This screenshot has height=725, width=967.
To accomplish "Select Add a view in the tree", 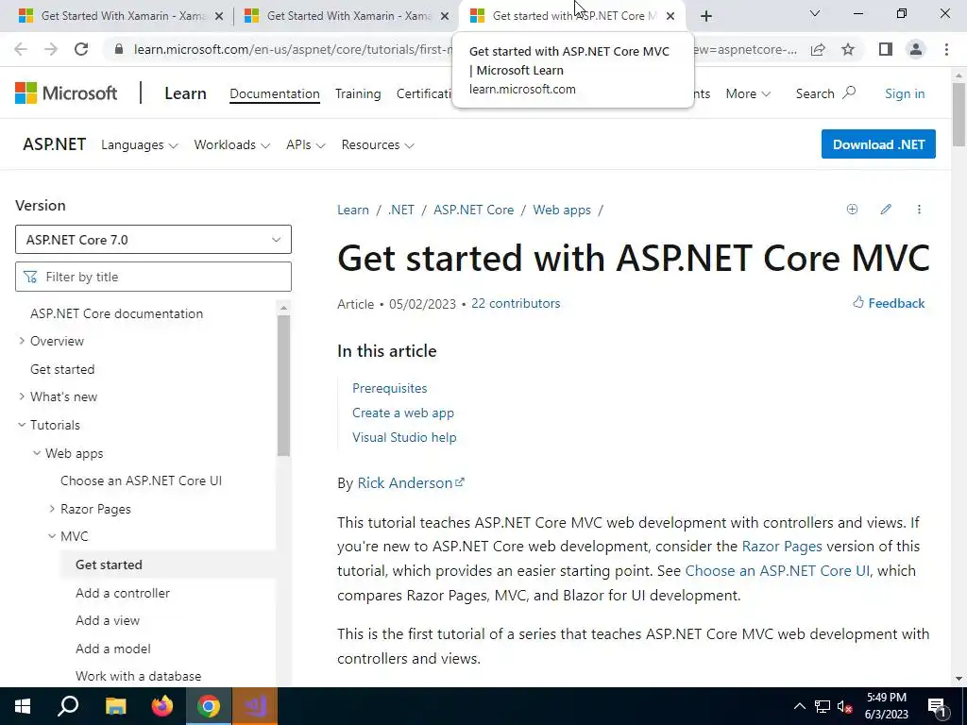I will click(x=108, y=620).
